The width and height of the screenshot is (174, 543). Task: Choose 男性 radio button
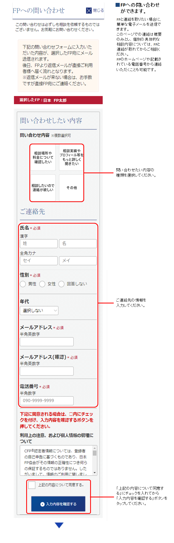point(23,284)
